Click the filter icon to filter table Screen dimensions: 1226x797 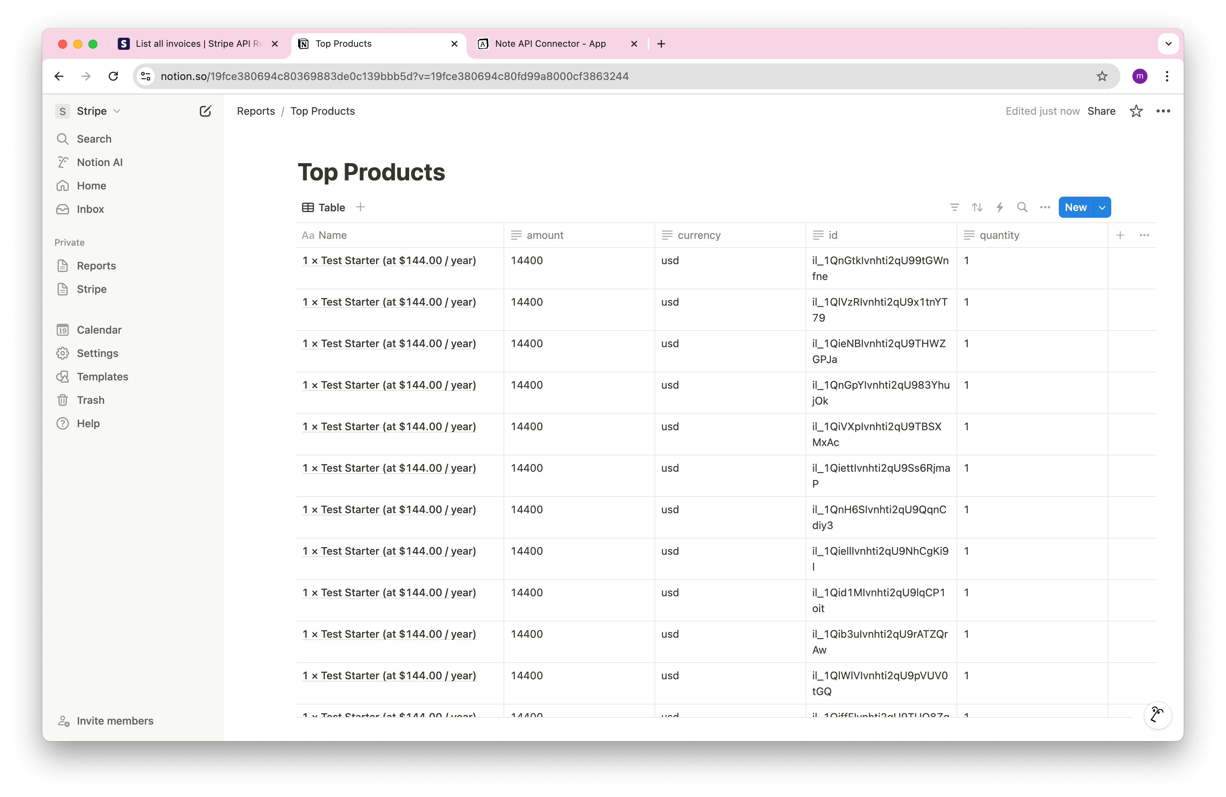coord(954,206)
